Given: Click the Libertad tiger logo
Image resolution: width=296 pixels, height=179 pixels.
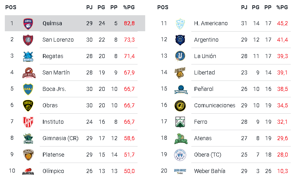Looking at the screenshot, I should (180, 72).
